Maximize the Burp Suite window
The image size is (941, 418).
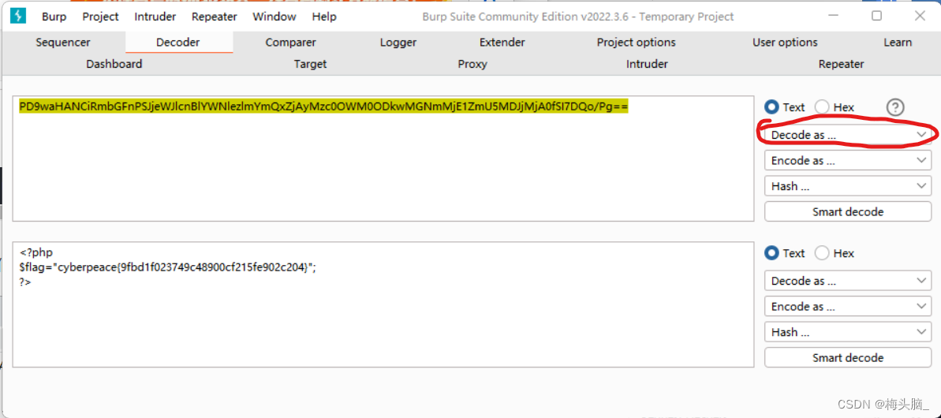coord(877,17)
